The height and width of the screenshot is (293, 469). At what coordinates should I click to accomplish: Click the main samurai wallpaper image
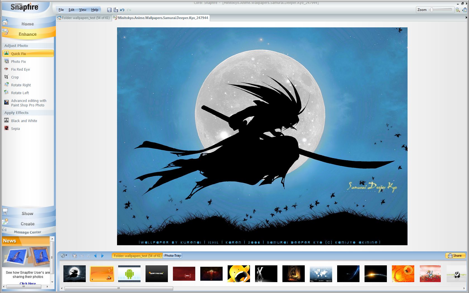[x=262, y=136]
